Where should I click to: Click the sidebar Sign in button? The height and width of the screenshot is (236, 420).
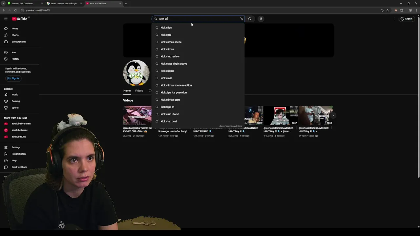click(13, 78)
